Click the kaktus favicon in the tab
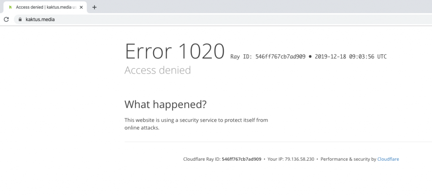432x196 pixels. (11, 8)
